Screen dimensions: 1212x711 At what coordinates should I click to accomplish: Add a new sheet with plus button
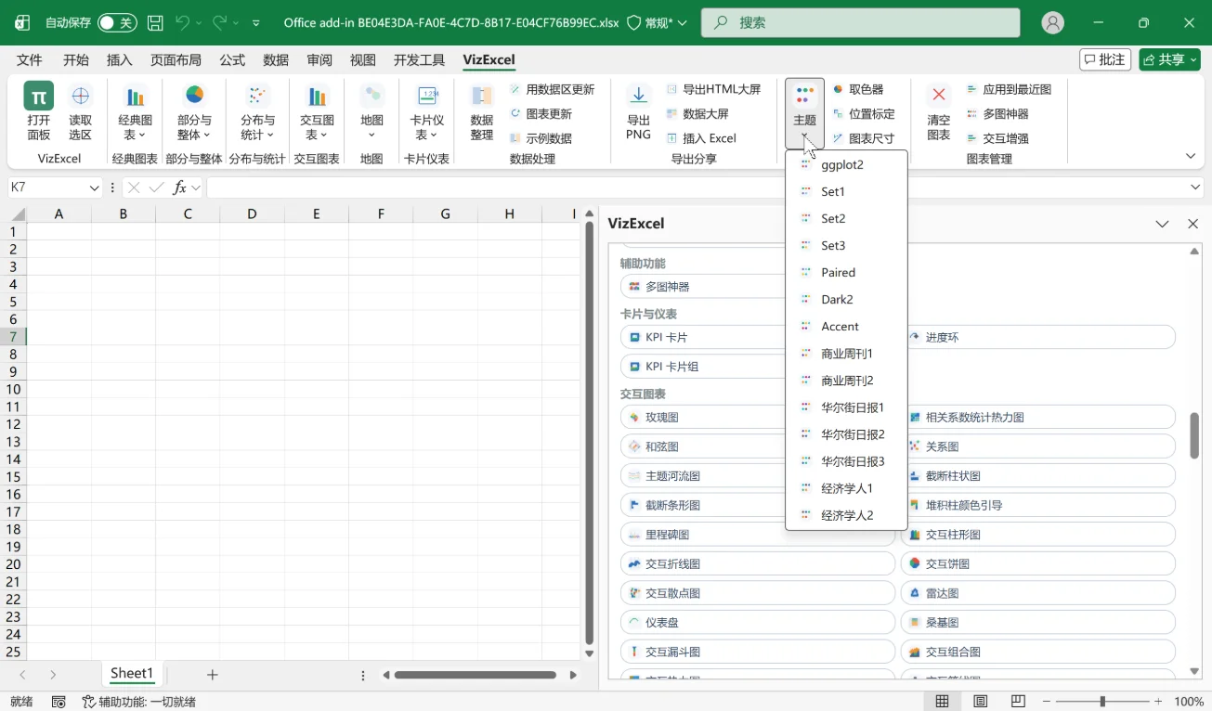tap(212, 675)
